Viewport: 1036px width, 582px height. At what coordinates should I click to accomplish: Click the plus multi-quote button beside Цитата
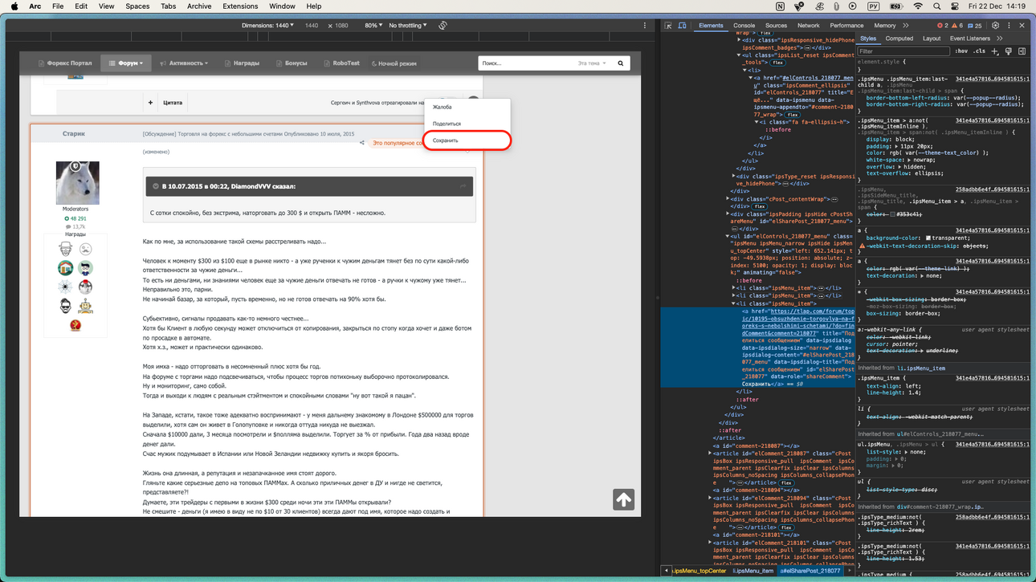[x=150, y=103]
